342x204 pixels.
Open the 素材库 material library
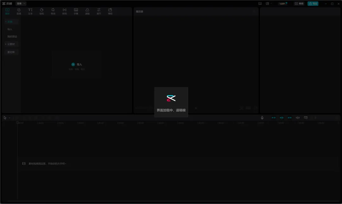11,52
